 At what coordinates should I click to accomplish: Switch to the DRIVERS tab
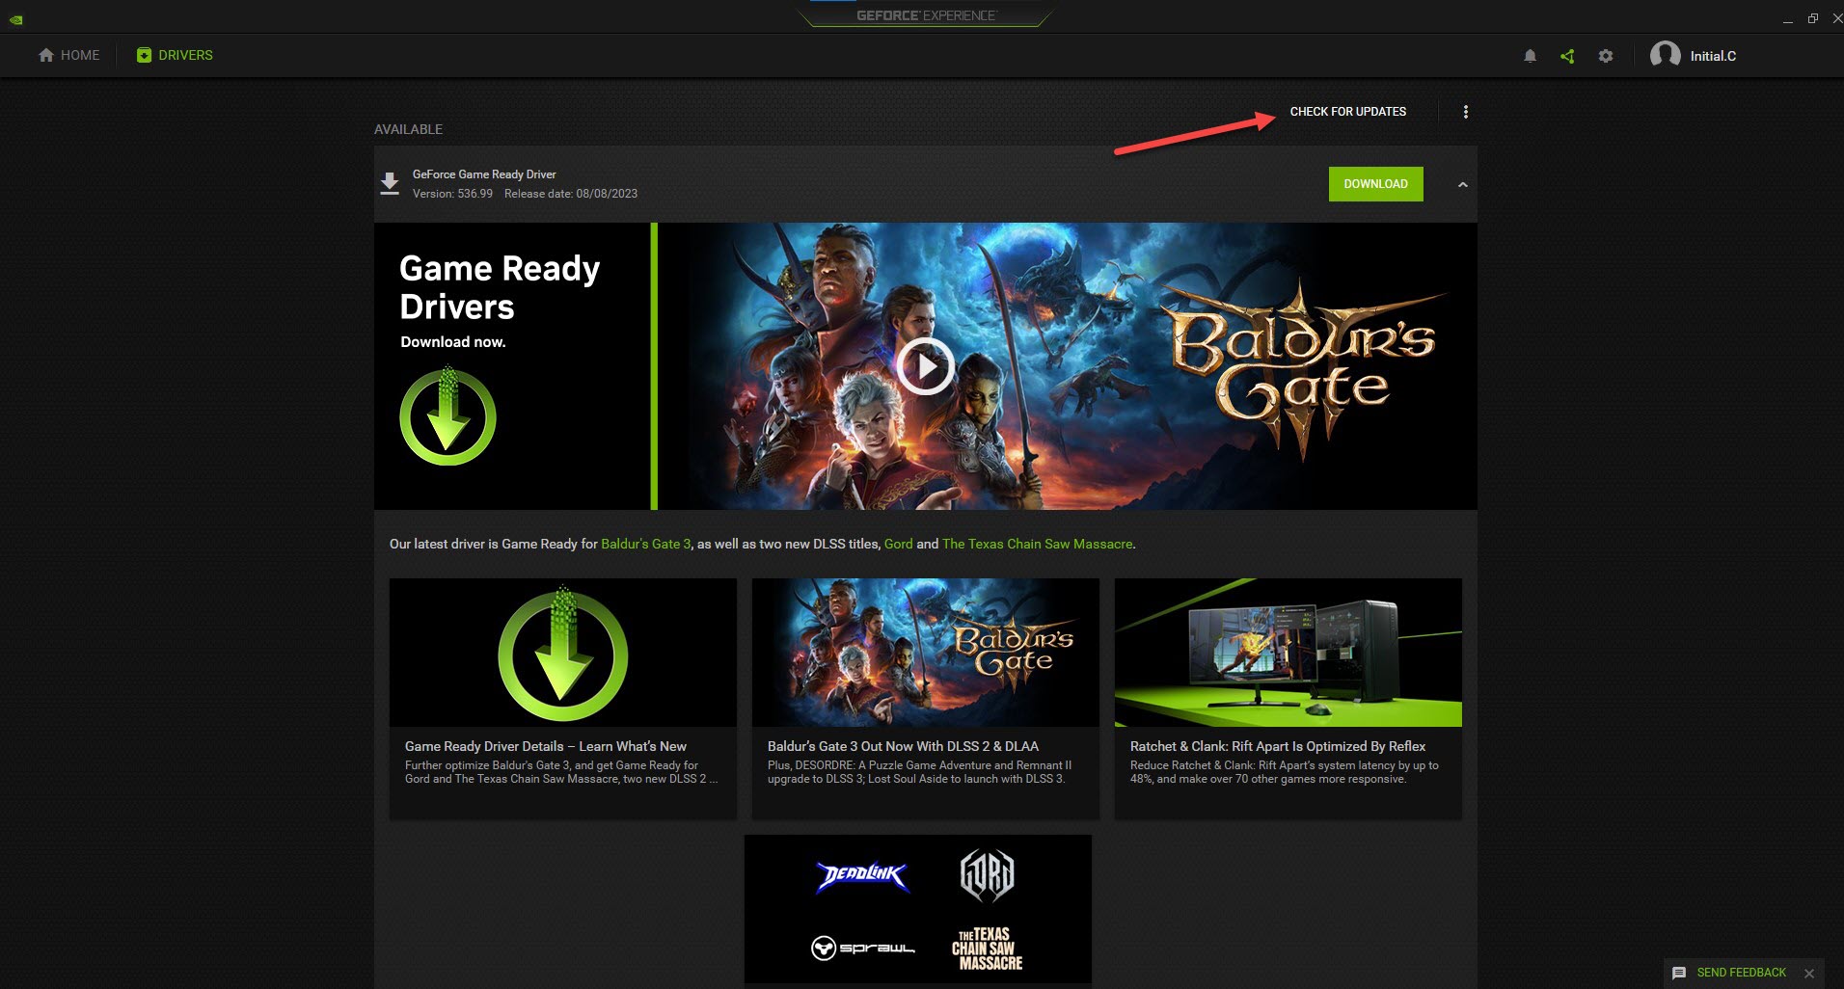pos(175,55)
